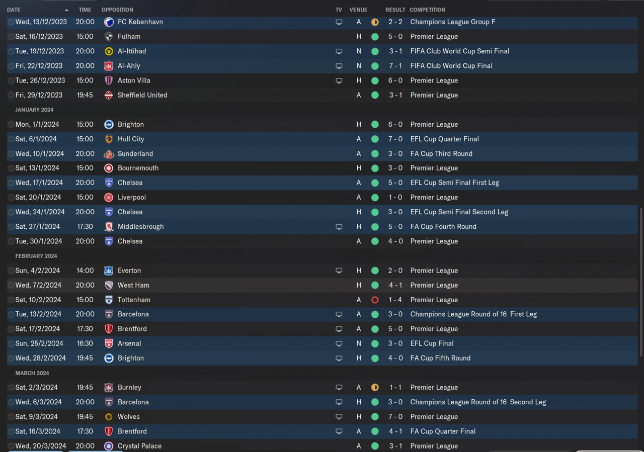
Task: Collapse the January 2024 month group header
Action: [34, 110]
